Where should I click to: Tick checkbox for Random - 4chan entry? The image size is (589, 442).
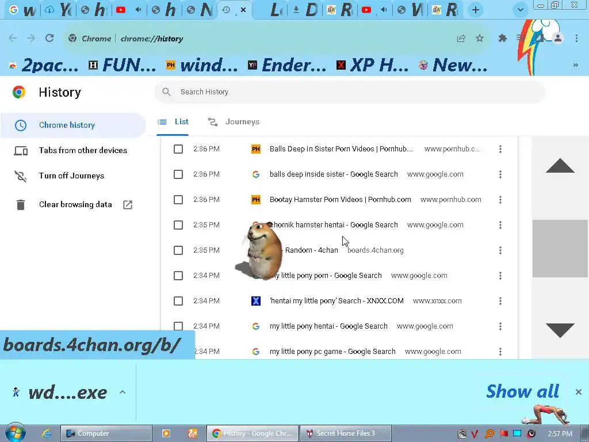[x=178, y=250]
